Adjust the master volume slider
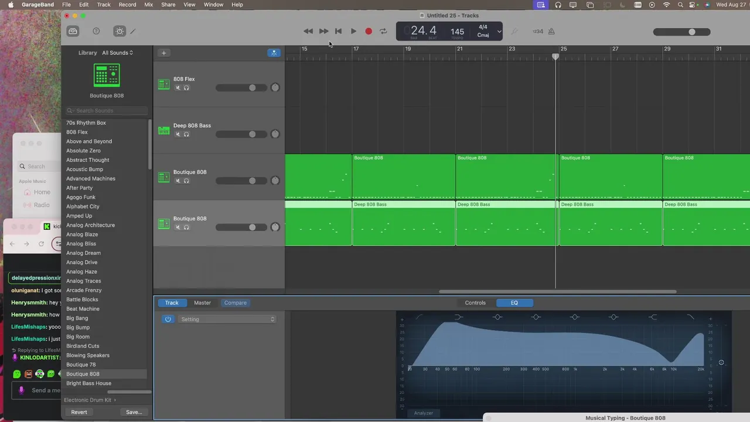This screenshot has height=422, width=750. click(682, 32)
